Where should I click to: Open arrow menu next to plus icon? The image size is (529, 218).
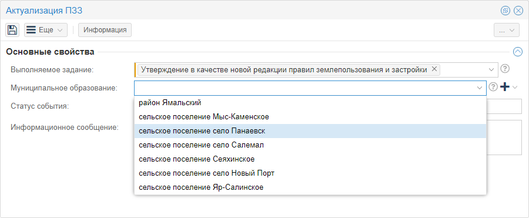pos(514,88)
